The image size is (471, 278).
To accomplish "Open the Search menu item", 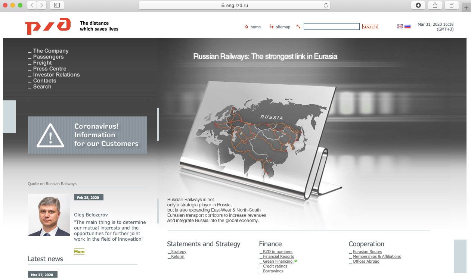I will pyautogui.click(x=42, y=87).
